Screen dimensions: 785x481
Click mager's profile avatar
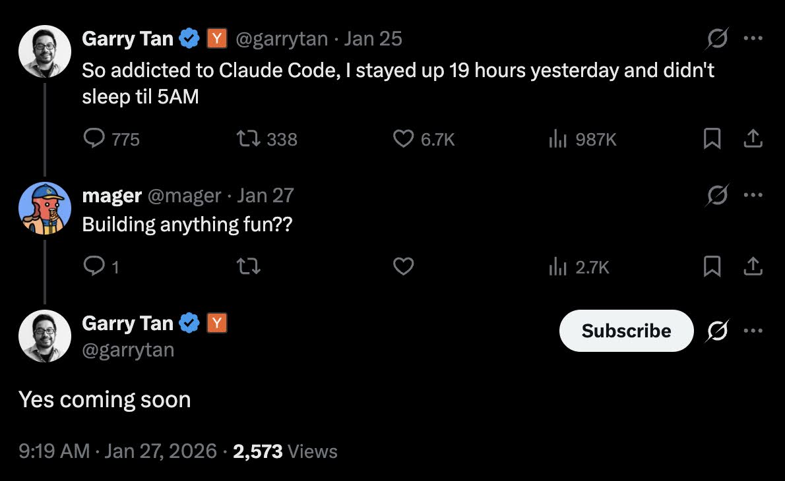44,207
